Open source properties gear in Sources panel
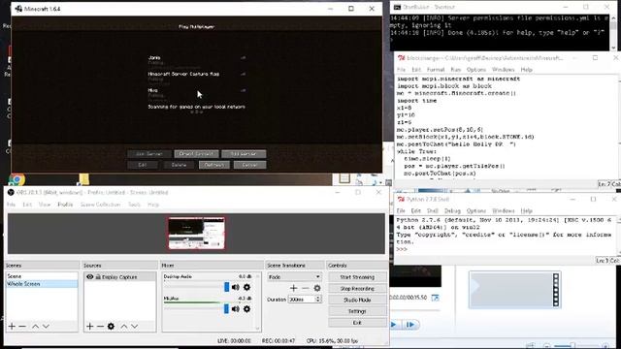 point(111,326)
